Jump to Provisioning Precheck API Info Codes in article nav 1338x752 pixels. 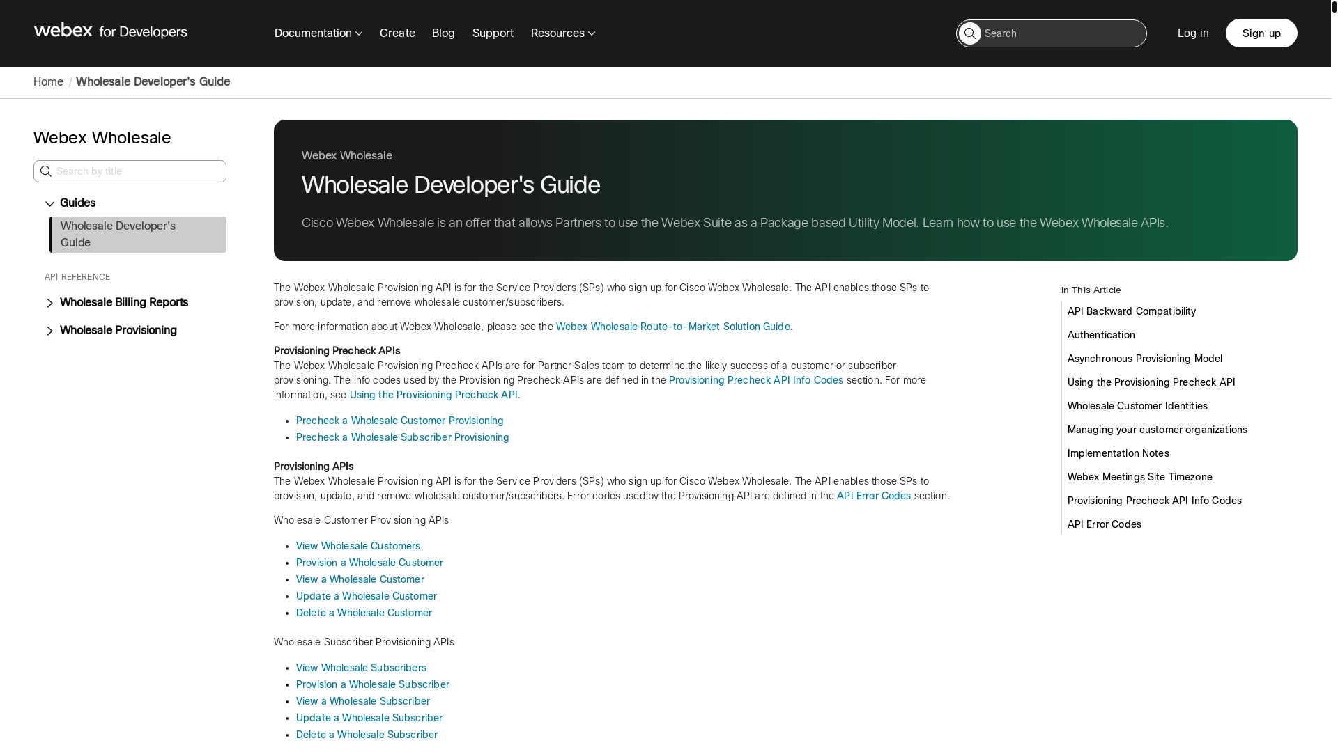[1154, 501]
